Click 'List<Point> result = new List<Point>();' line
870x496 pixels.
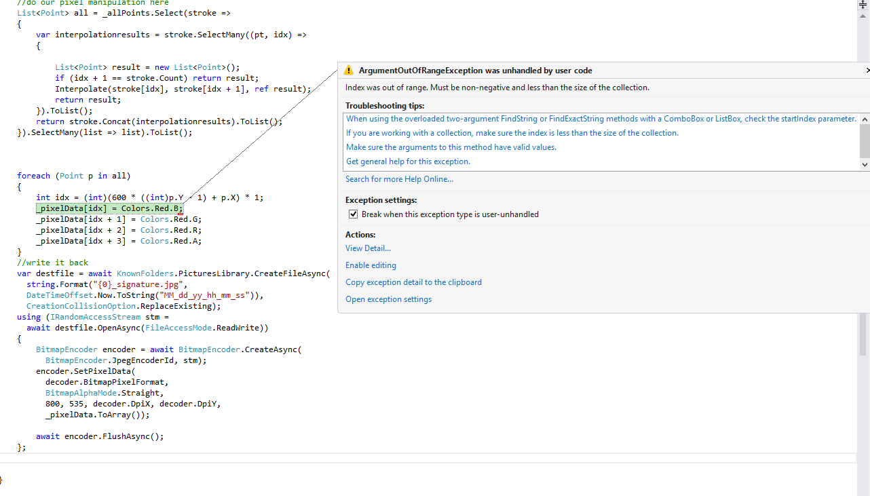[x=147, y=67]
